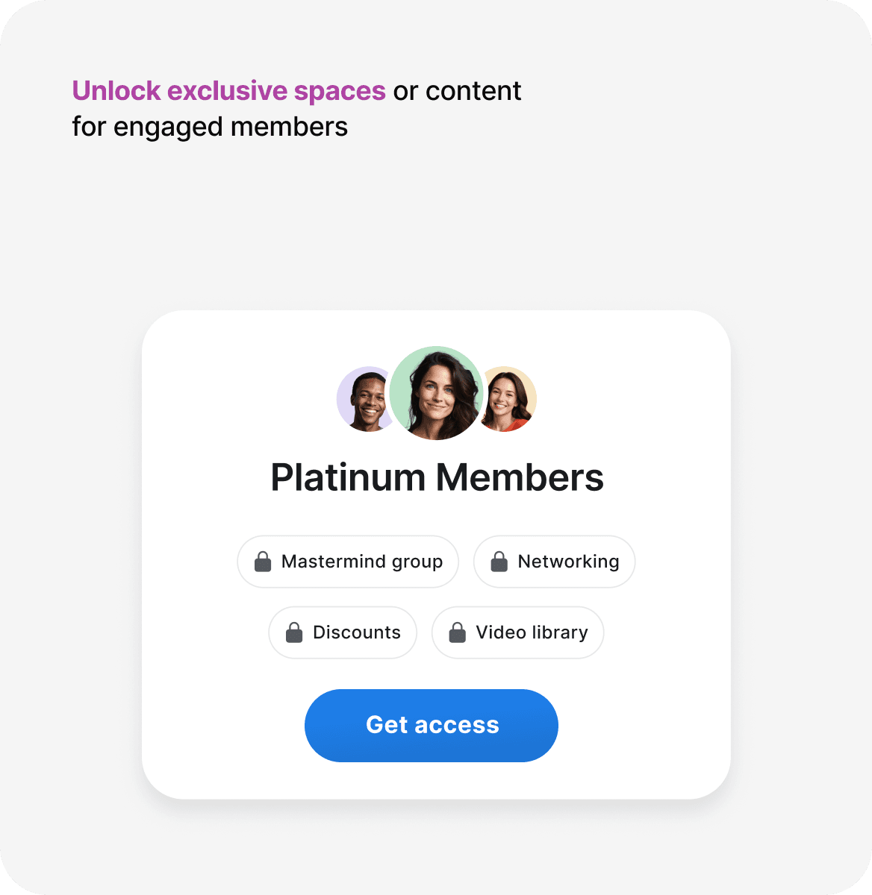Expand the Networking pill
The width and height of the screenshot is (872, 895).
[x=554, y=562]
